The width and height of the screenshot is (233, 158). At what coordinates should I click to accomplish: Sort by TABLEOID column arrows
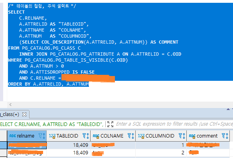(x=88, y=136)
